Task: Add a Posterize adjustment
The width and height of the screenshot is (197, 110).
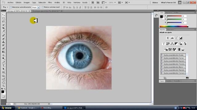Action: (x=170, y=50)
